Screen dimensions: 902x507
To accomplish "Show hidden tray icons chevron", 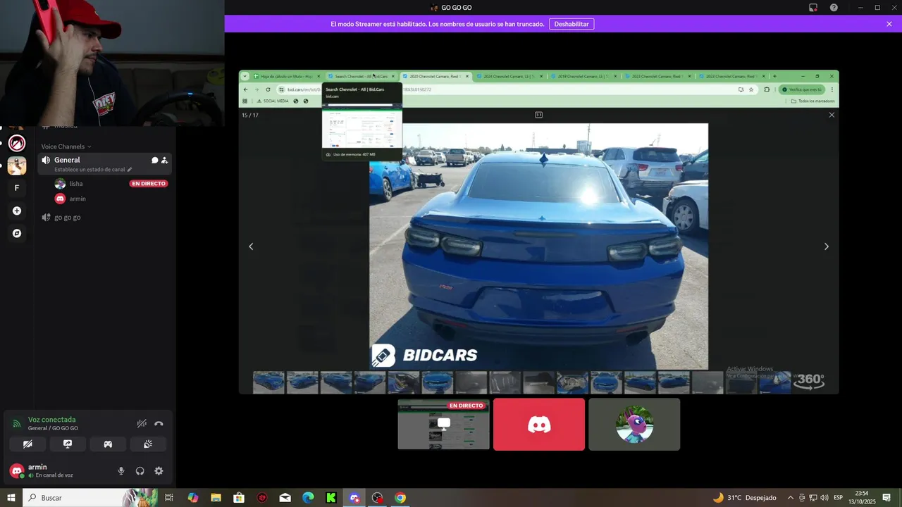I will point(790,498).
